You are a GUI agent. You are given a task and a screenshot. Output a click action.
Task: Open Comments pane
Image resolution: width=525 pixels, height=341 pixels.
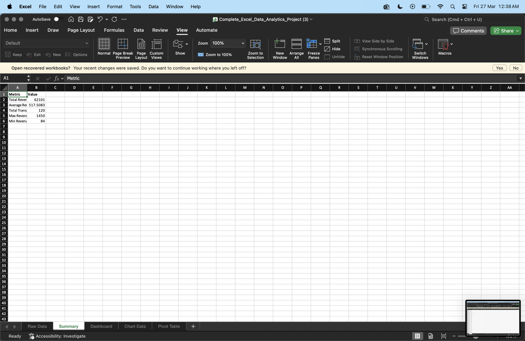pyautogui.click(x=468, y=31)
